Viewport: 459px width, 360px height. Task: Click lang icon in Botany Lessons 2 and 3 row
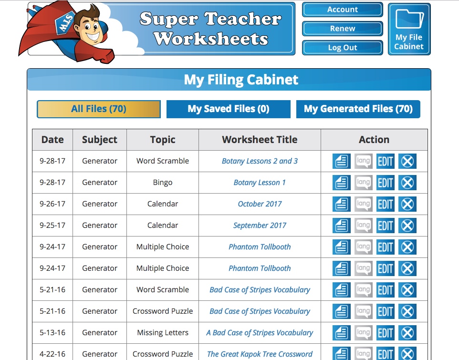coord(363,161)
